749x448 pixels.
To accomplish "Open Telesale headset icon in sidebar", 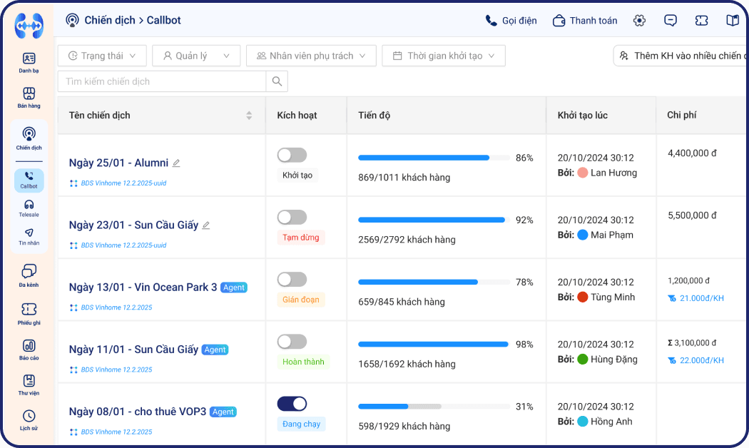I will pyautogui.click(x=29, y=208).
